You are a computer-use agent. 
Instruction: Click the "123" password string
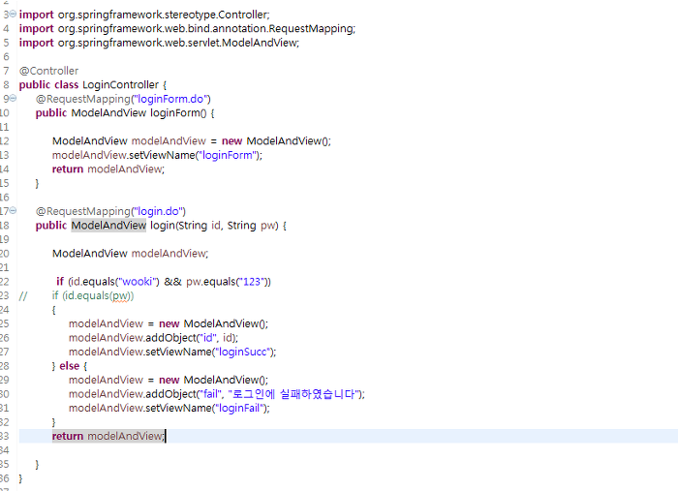252,282
